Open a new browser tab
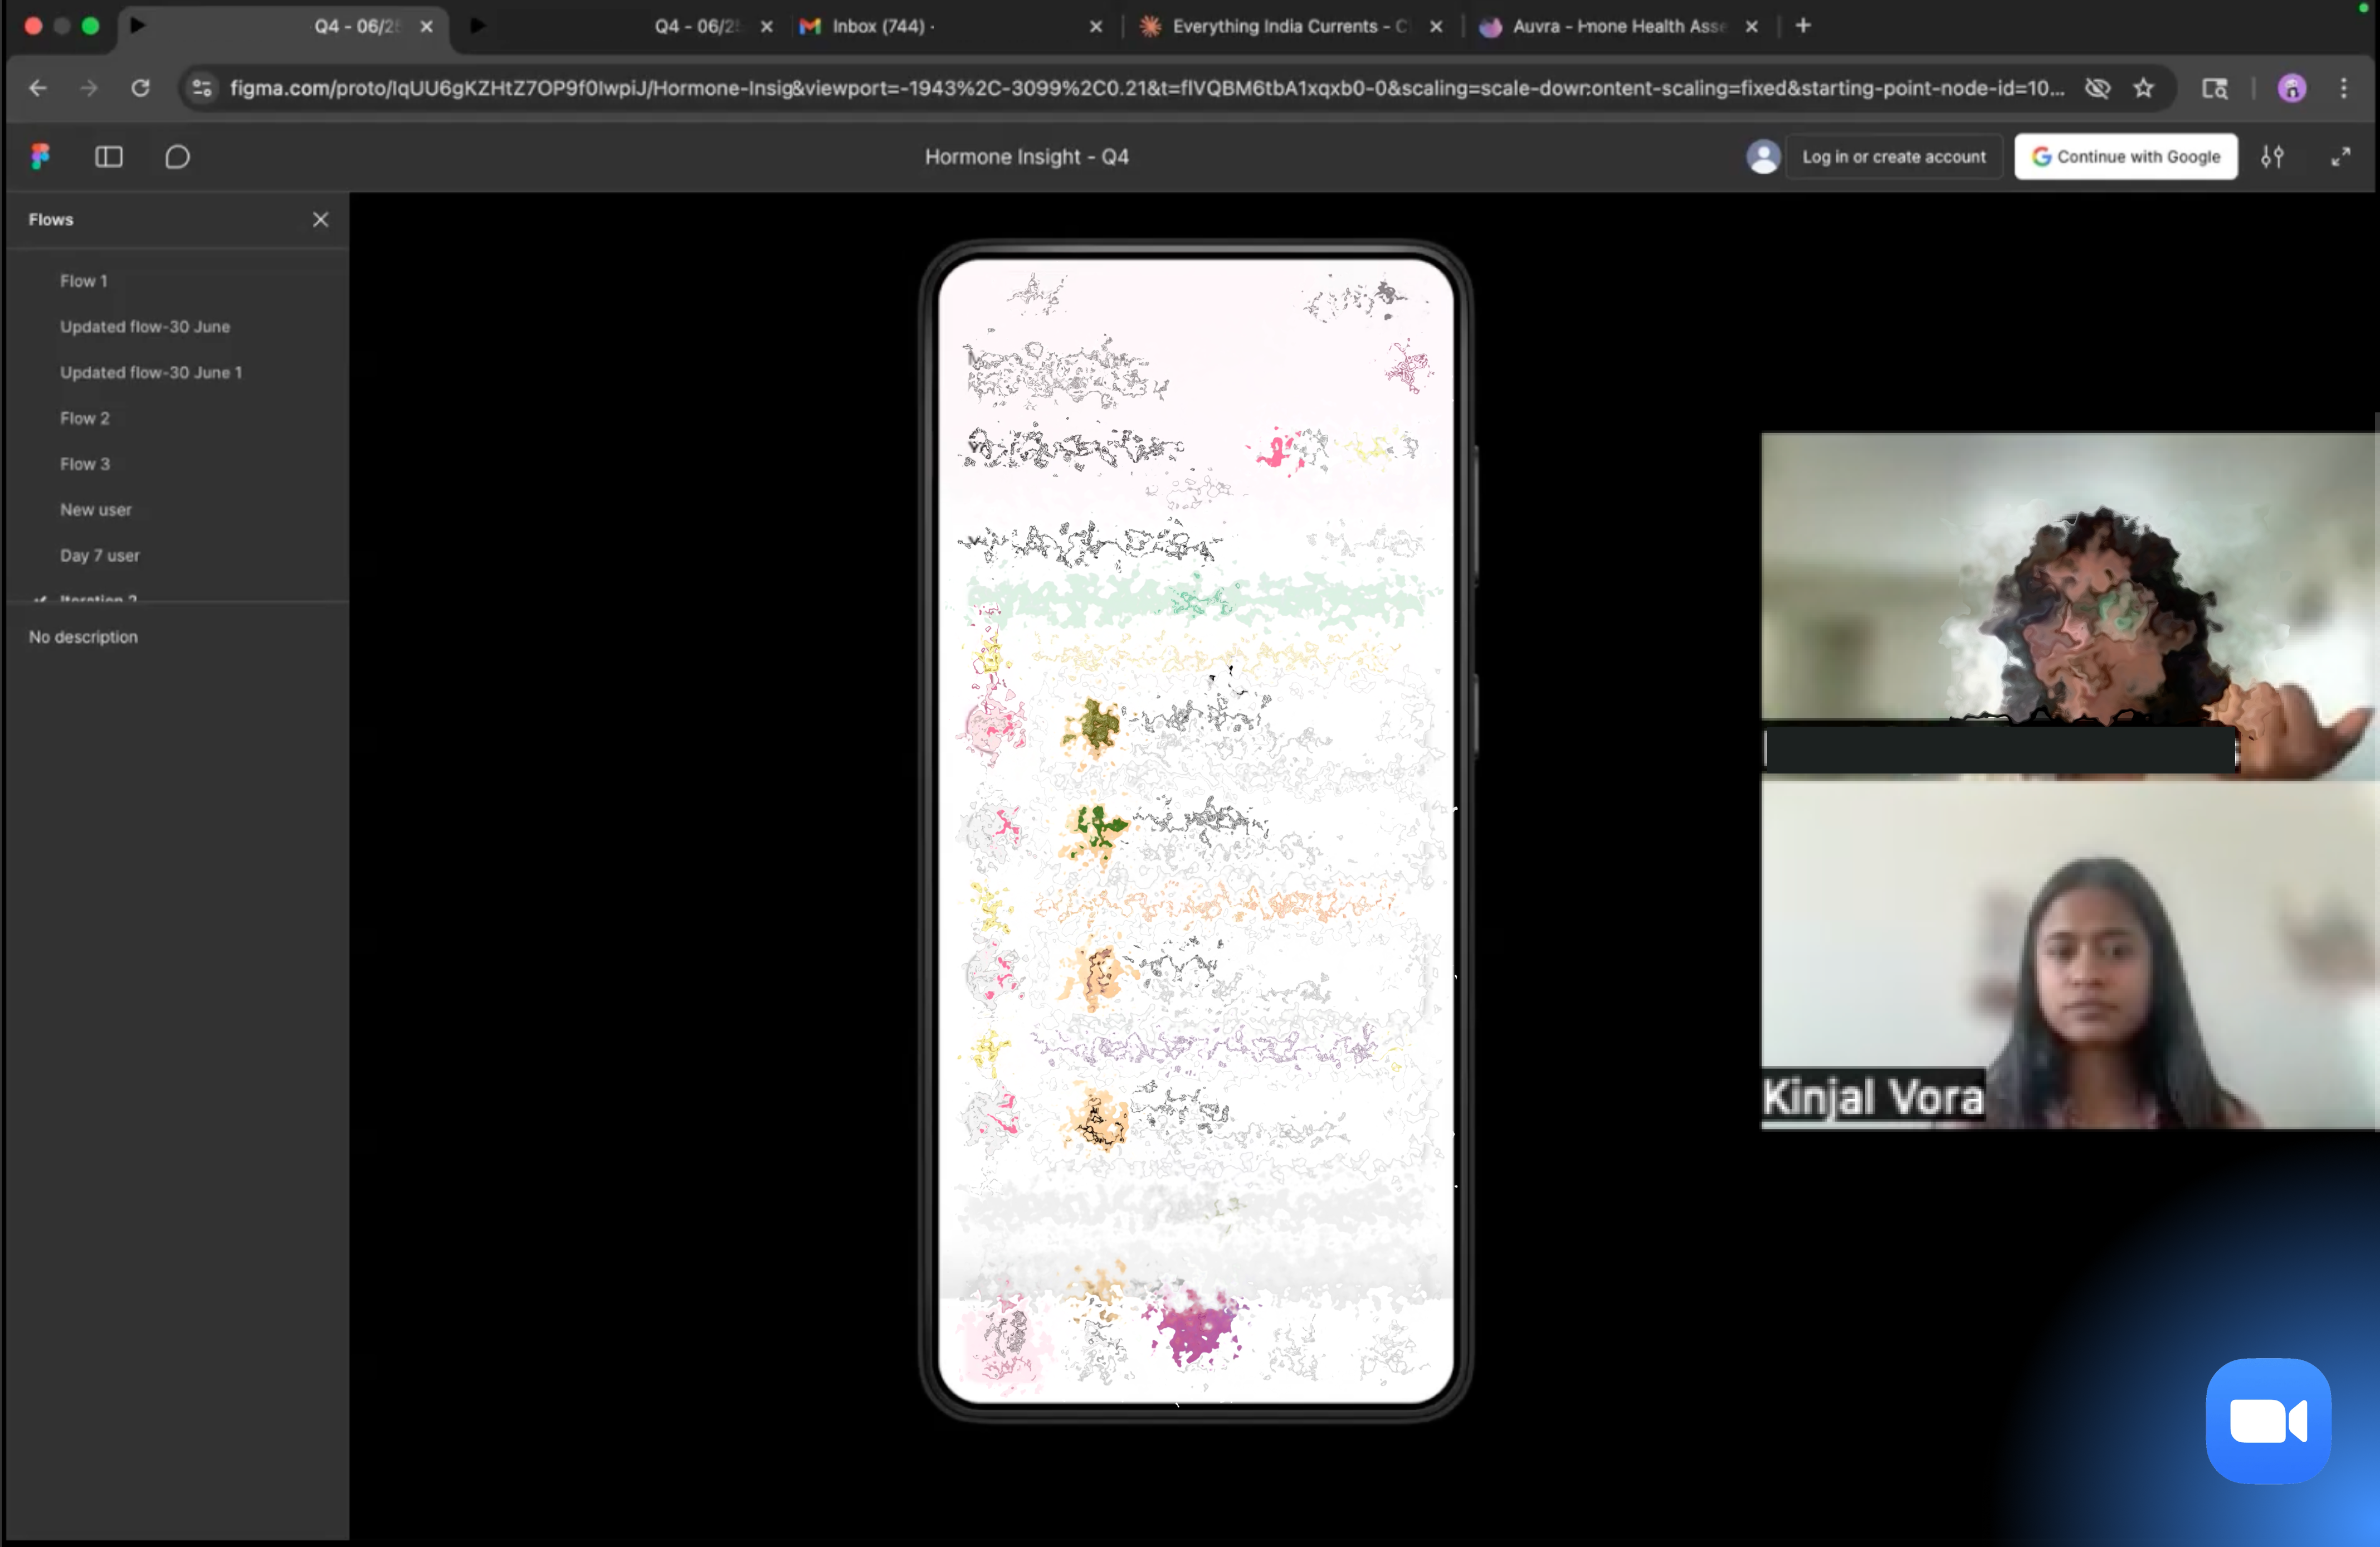2380x1547 pixels. click(1803, 26)
